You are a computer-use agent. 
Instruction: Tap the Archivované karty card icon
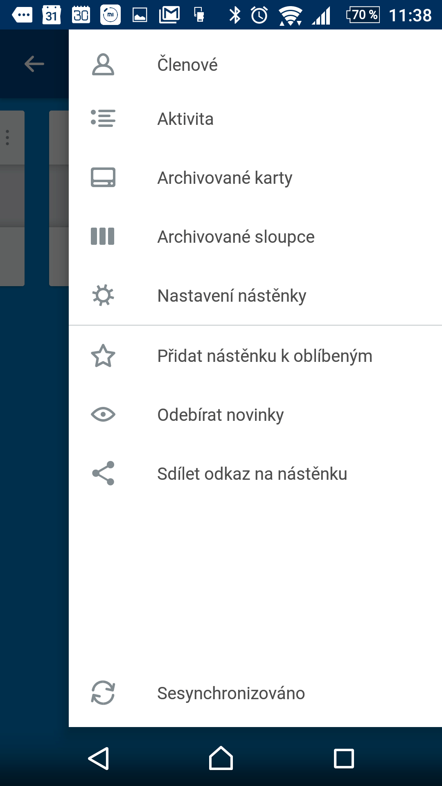tap(103, 177)
